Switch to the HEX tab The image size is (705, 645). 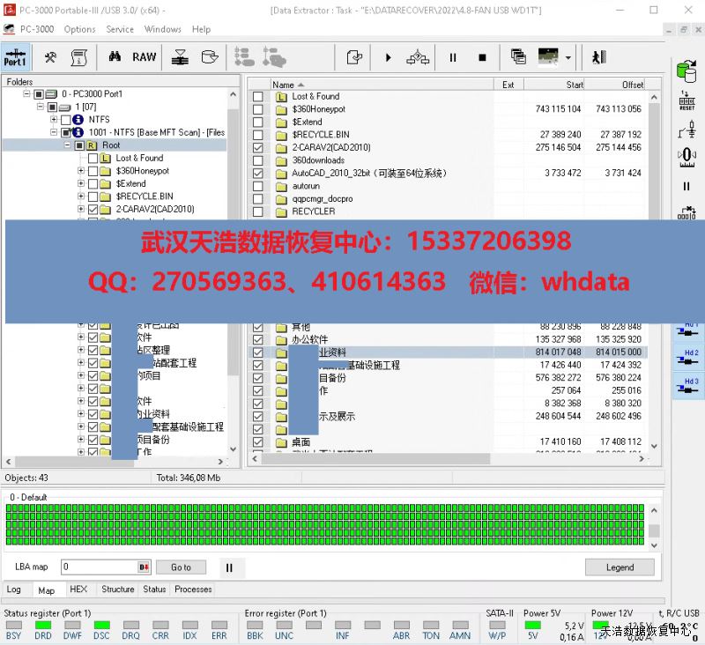click(78, 589)
